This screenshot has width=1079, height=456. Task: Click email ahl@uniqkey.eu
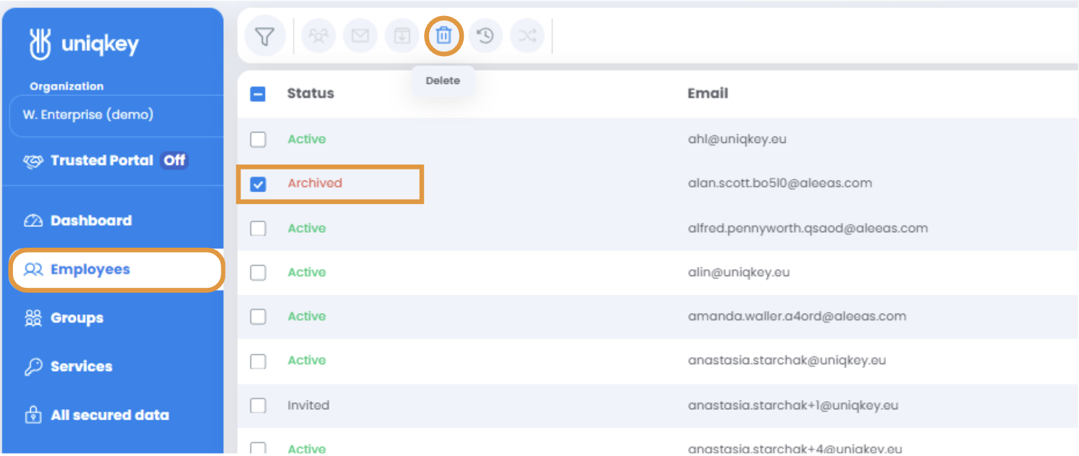coord(737,139)
